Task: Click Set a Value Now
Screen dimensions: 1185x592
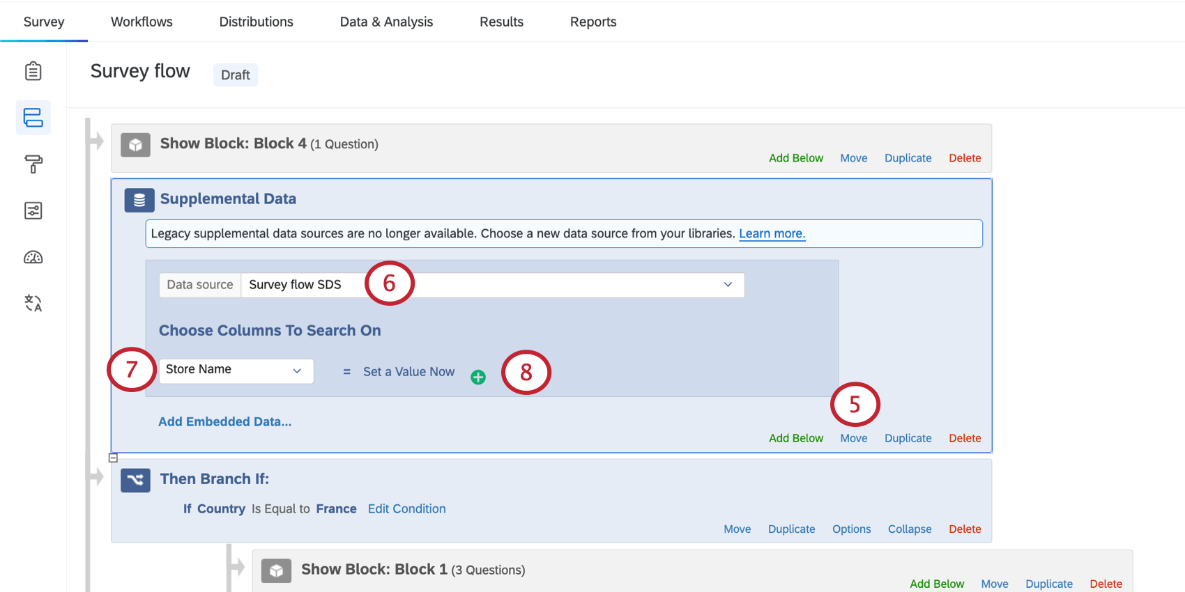Action: pos(408,372)
